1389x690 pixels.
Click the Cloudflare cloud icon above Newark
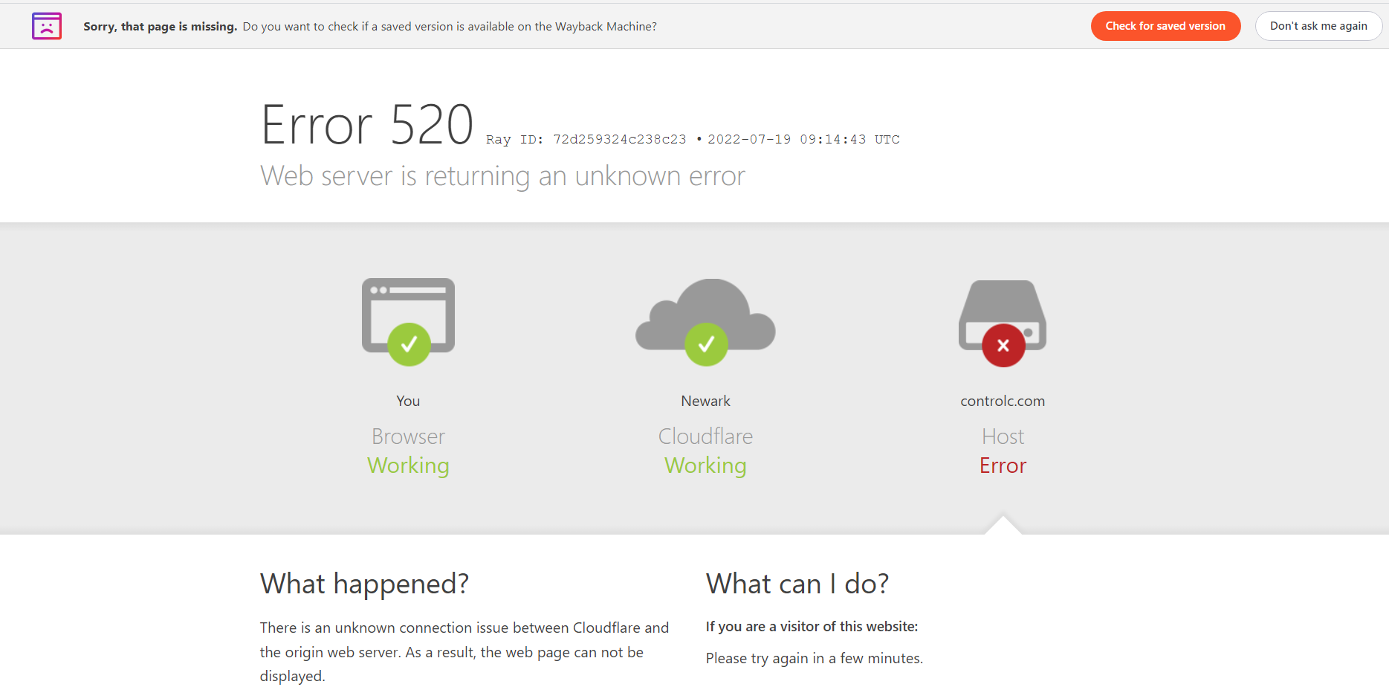tap(705, 314)
